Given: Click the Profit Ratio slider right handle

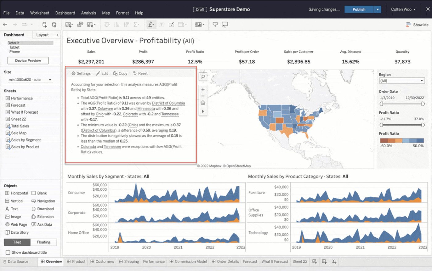Looking at the screenshot, I should coord(423,125).
